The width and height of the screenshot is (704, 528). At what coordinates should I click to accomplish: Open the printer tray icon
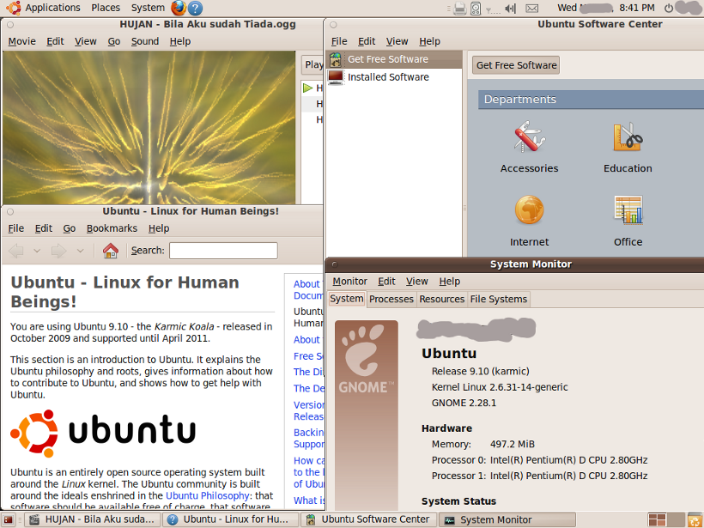coord(460,8)
